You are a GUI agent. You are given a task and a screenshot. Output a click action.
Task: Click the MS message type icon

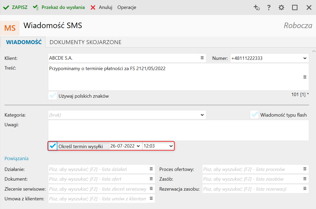pyautogui.click(x=10, y=28)
